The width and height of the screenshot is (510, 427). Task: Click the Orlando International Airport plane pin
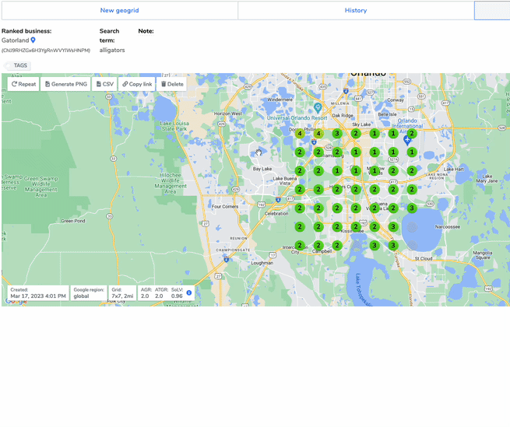[407, 140]
